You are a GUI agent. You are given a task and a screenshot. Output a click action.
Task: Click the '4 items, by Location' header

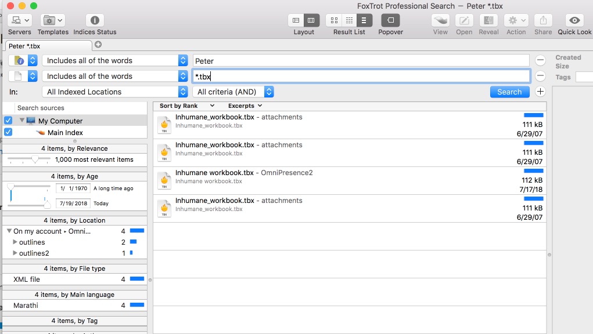click(74, 220)
